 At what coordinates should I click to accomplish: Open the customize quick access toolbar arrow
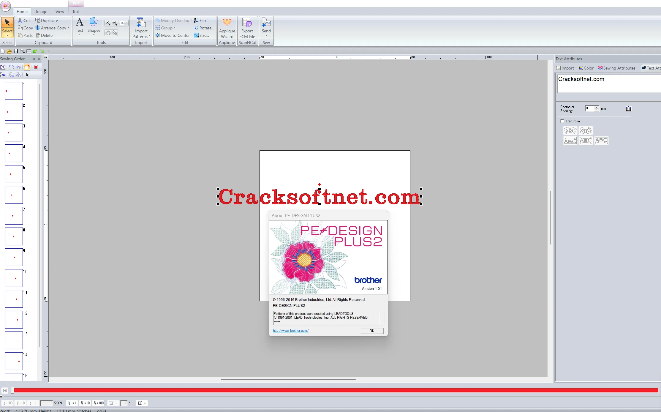49,51
